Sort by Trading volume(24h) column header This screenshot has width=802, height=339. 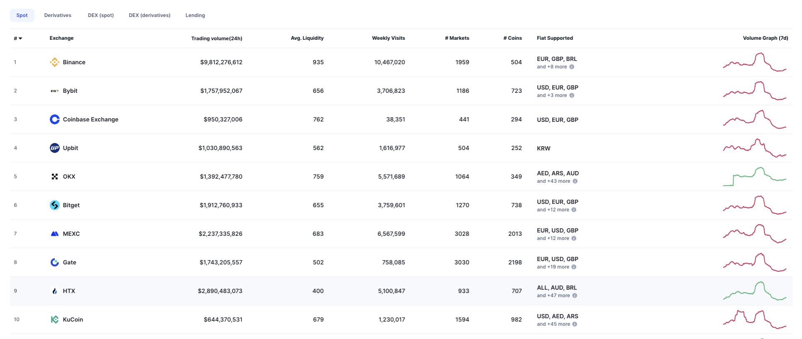pyautogui.click(x=217, y=39)
